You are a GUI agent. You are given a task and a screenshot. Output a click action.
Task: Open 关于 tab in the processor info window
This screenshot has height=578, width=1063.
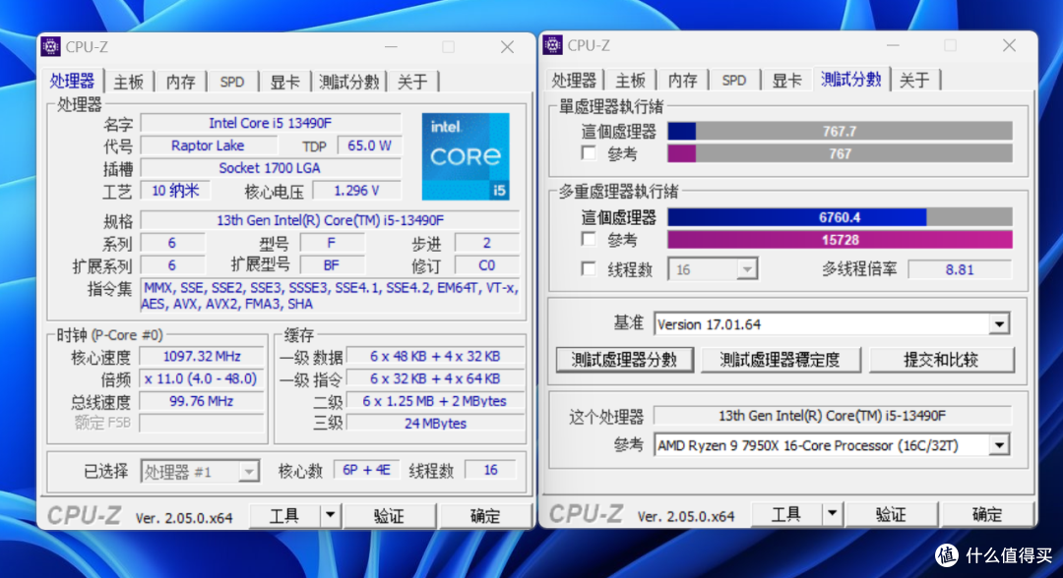(x=412, y=82)
